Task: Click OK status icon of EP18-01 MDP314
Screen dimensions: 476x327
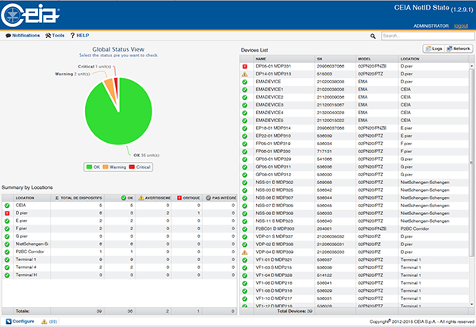Action: [x=244, y=129]
